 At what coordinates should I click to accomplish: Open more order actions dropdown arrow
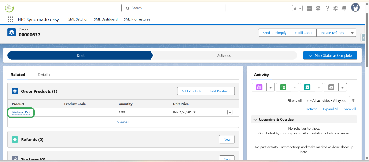[352, 33]
